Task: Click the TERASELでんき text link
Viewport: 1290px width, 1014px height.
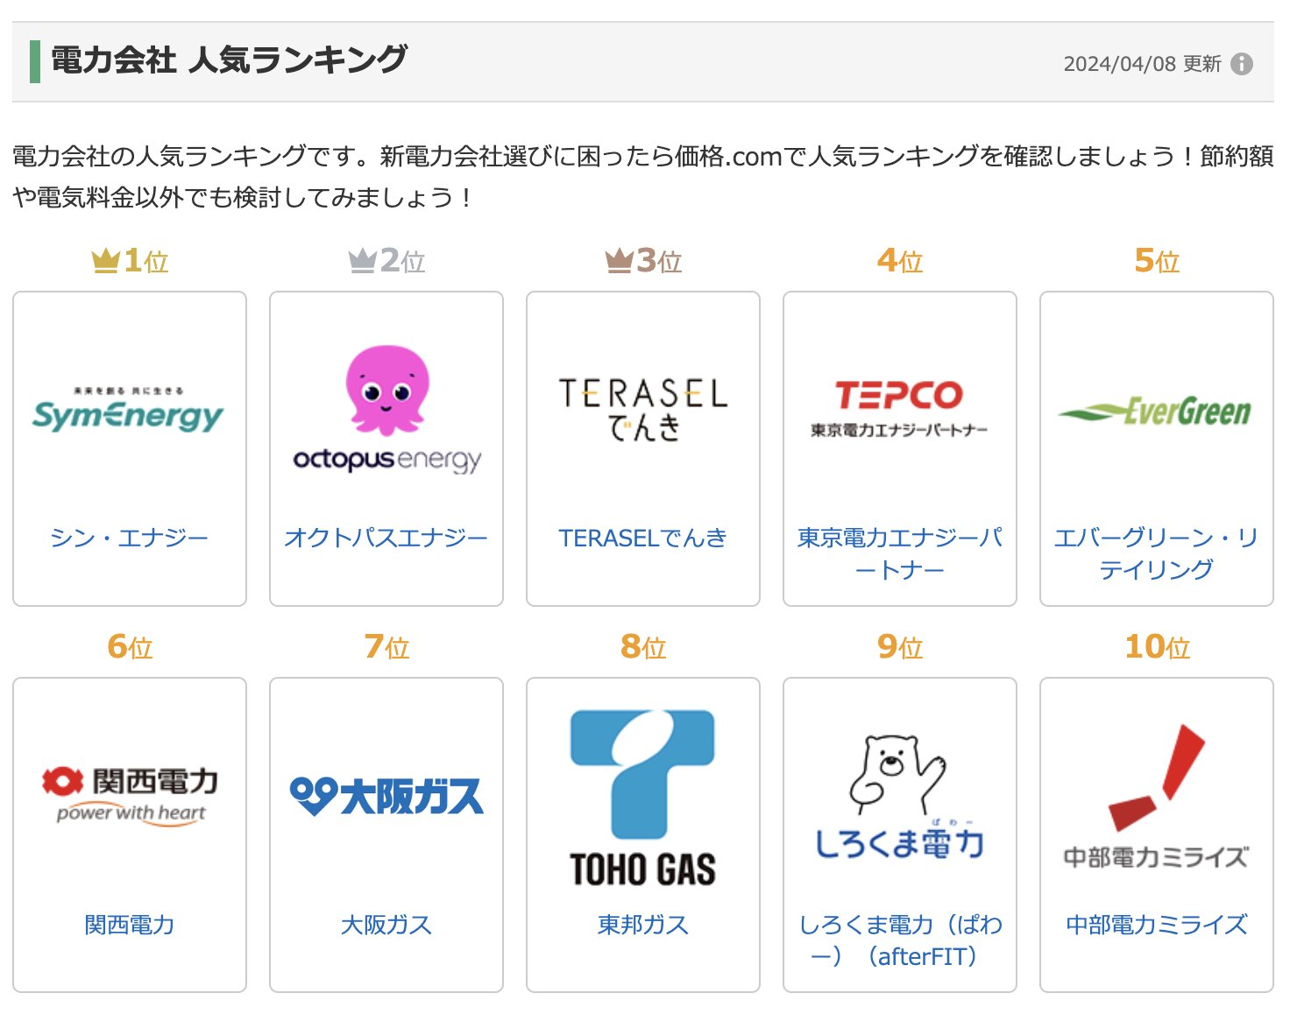Action: [643, 538]
